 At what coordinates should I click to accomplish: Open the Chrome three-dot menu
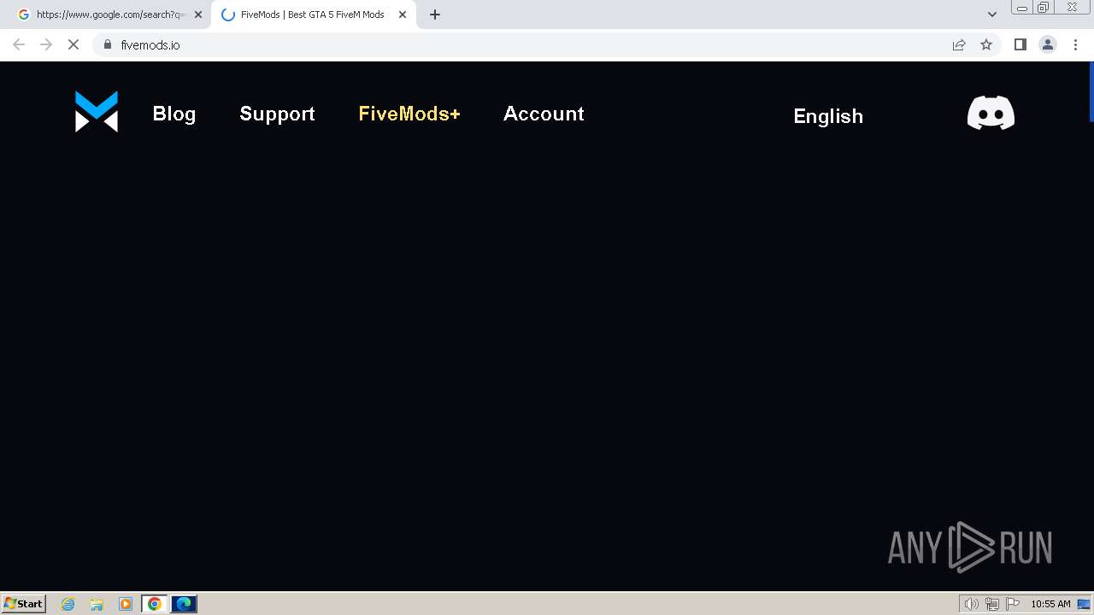pos(1075,44)
